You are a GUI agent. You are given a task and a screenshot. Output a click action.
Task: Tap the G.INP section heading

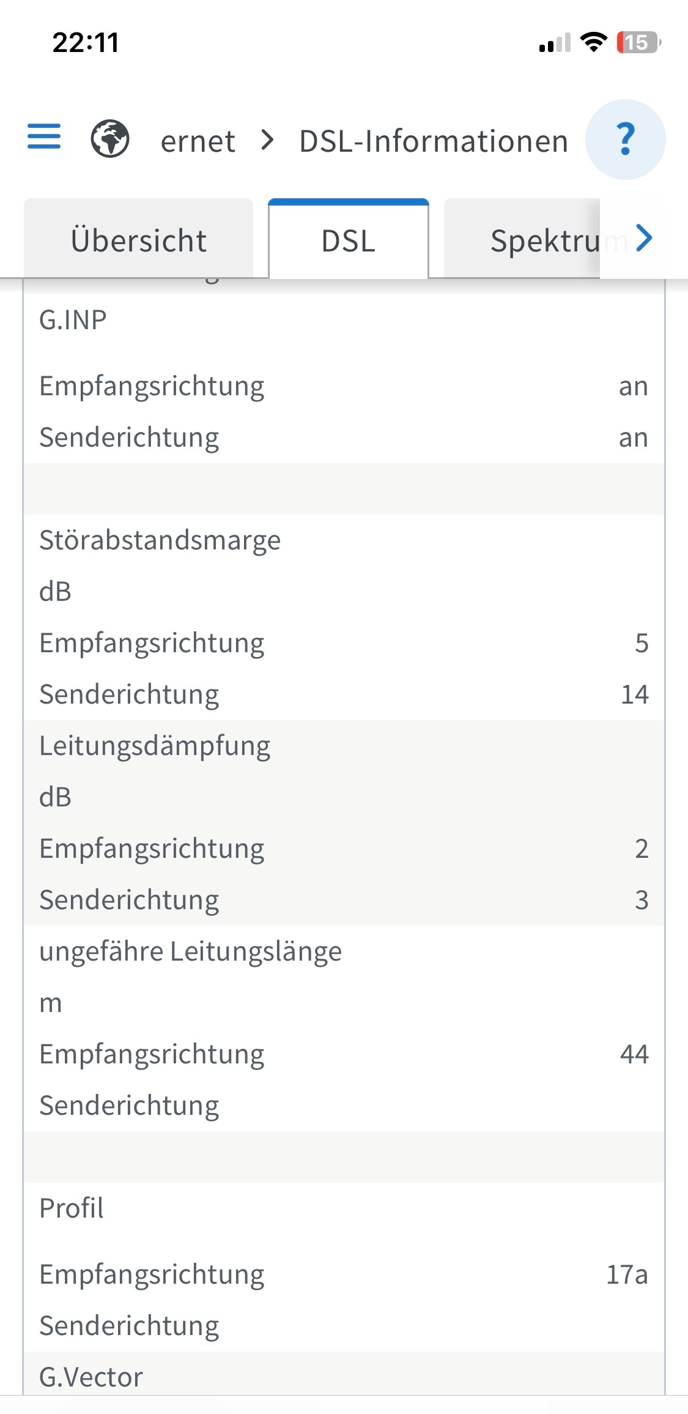pyautogui.click(x=73, y=320)
